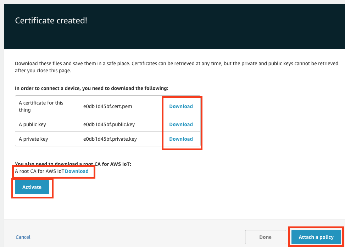Click the 'A root CA for AWS IoT' text
This screenshot has height=247, width=345.
point(40,171)
